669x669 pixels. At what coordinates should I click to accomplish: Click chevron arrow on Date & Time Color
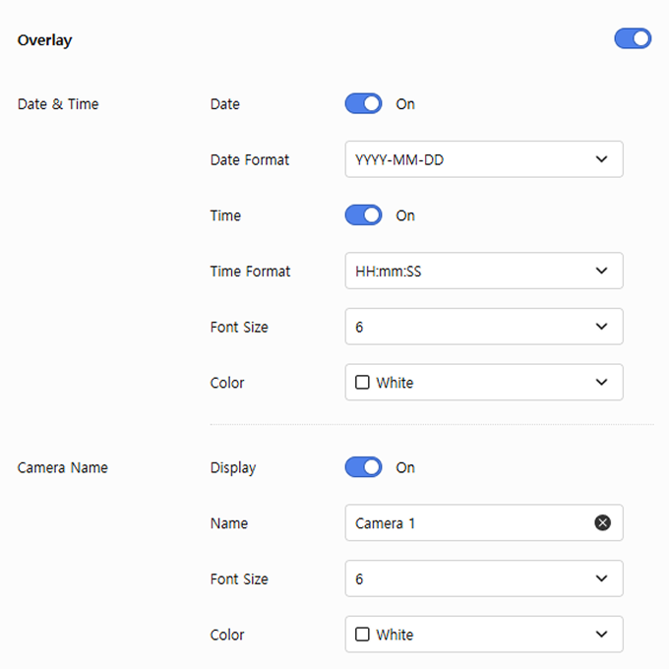coord(602,383)
